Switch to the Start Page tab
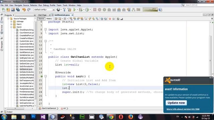Image resolution: width=214 pixels, height=120 pixels. click(42, 15)
